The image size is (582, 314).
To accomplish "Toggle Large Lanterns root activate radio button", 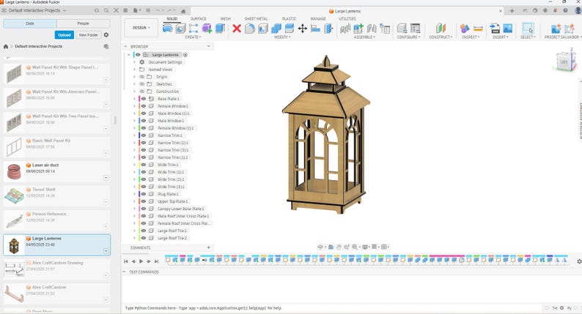I will click(x=185, y=55).
